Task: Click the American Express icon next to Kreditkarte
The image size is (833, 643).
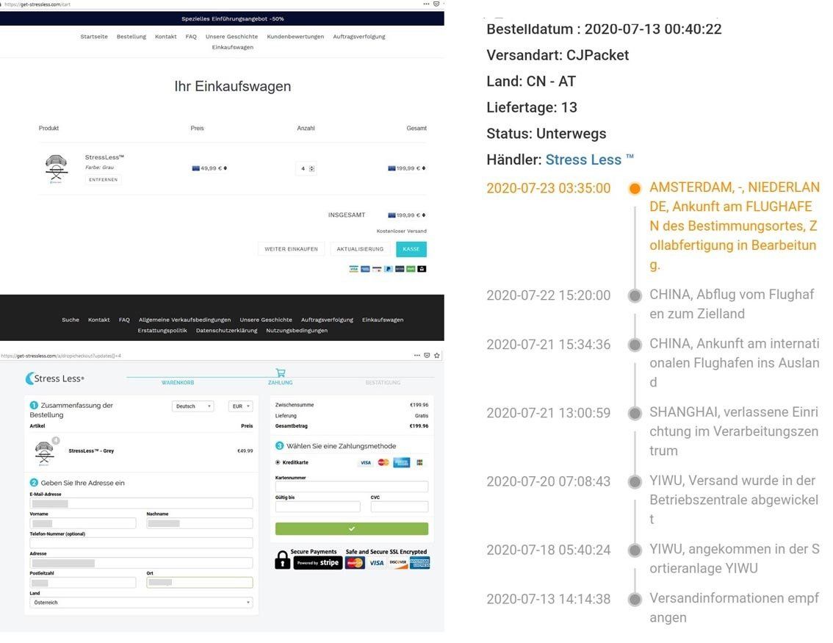Action: [x=401, y=462]
